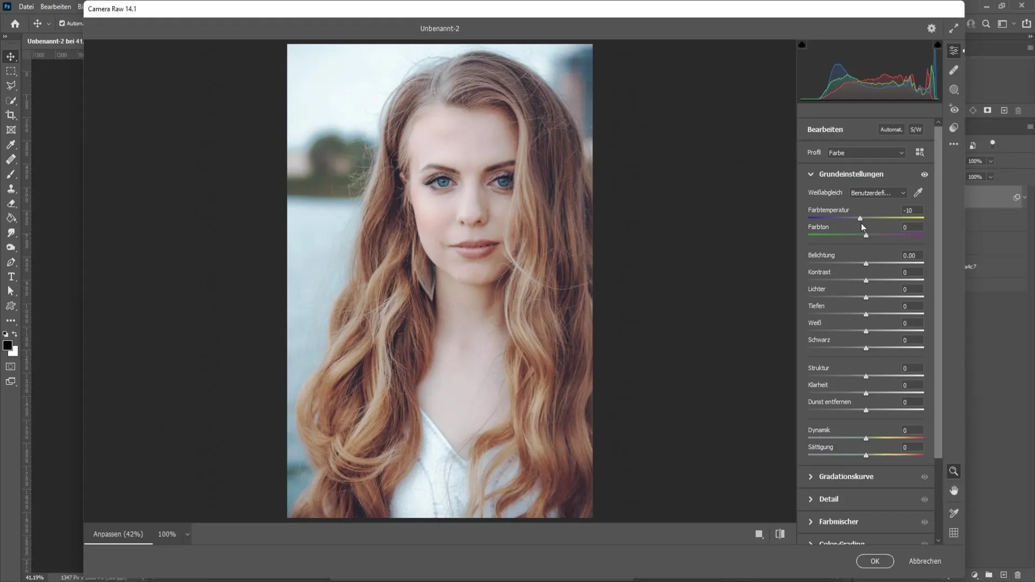Click the Farbtemperatur value field
This screenshot has height=582, width=1035.
pyautogui.click(x=912, y=210)
